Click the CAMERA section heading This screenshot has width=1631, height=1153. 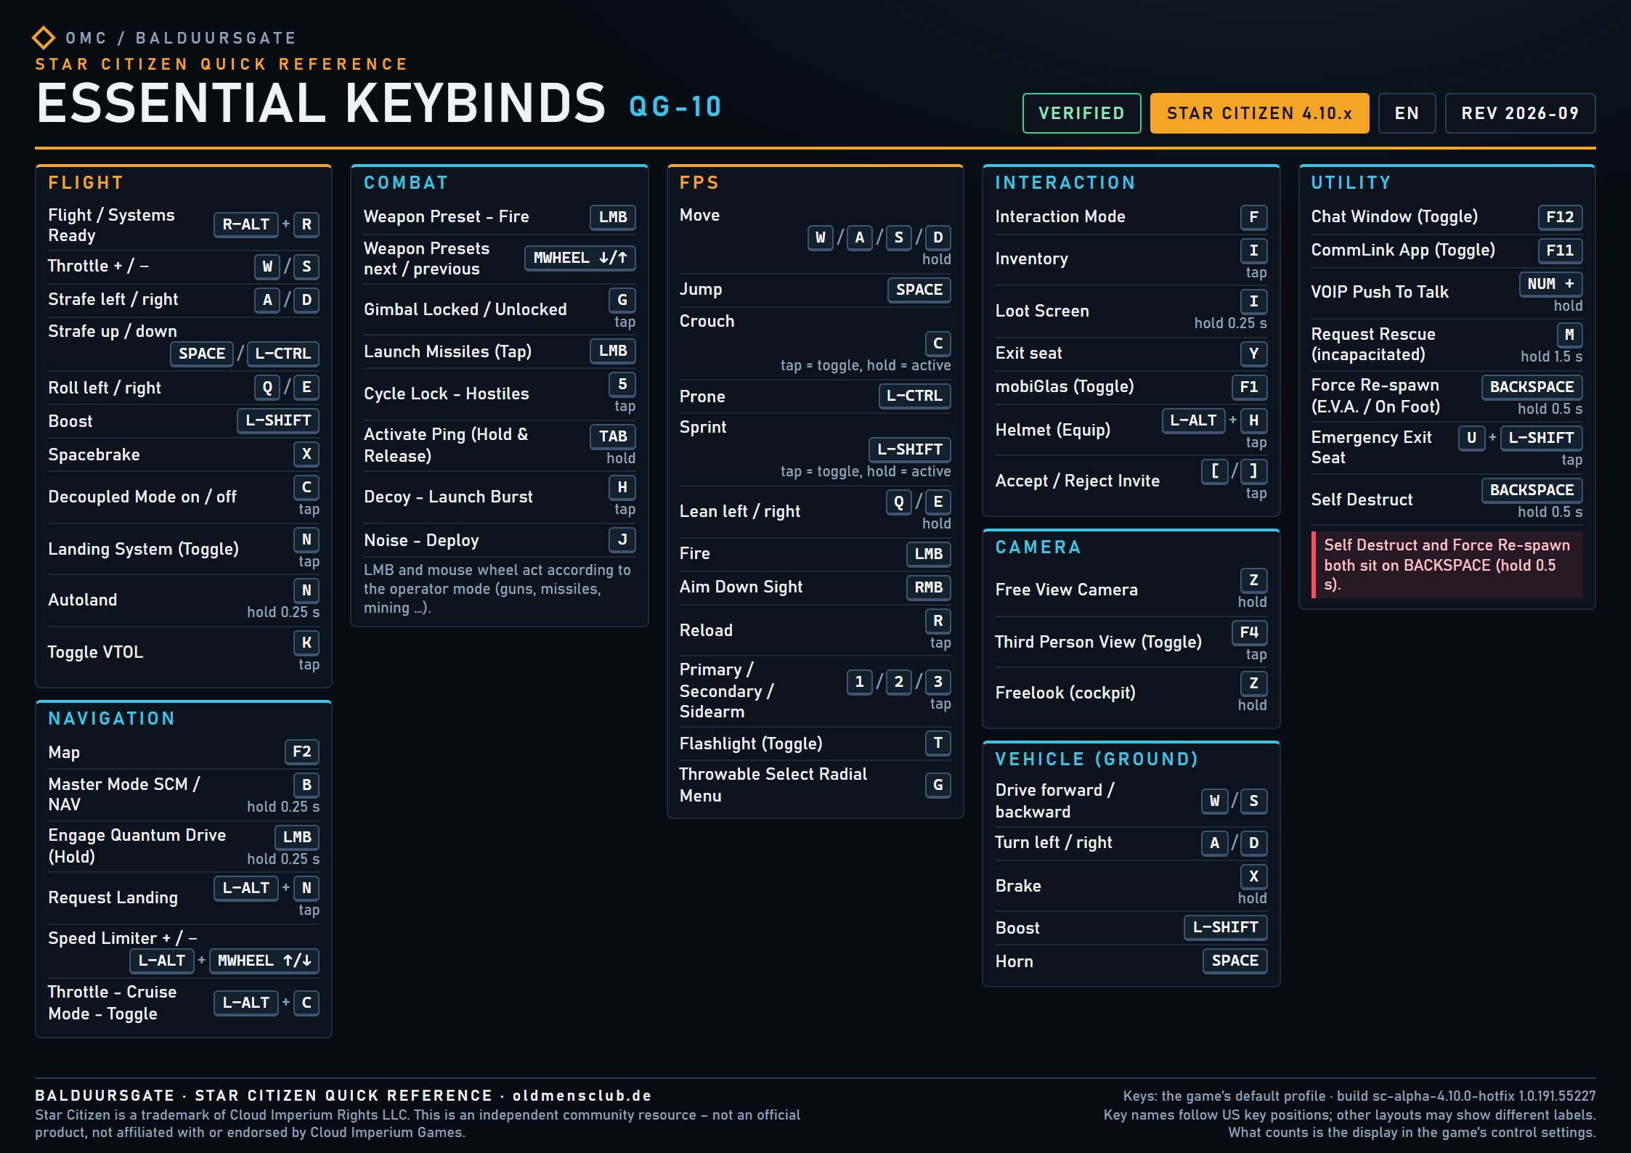tap(1038, 547)
